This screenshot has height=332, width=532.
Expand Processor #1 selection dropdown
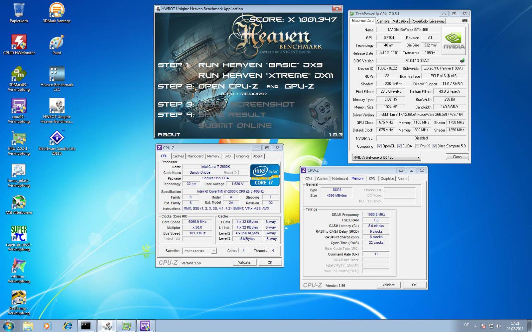tap(214, 251)
